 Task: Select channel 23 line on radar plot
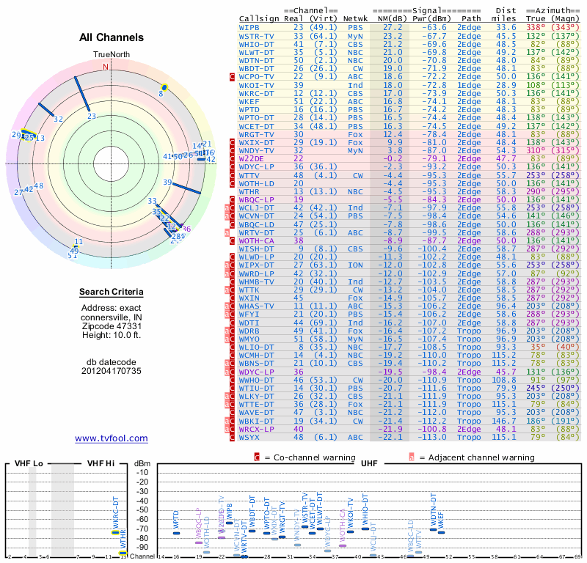tap(82, 94)
